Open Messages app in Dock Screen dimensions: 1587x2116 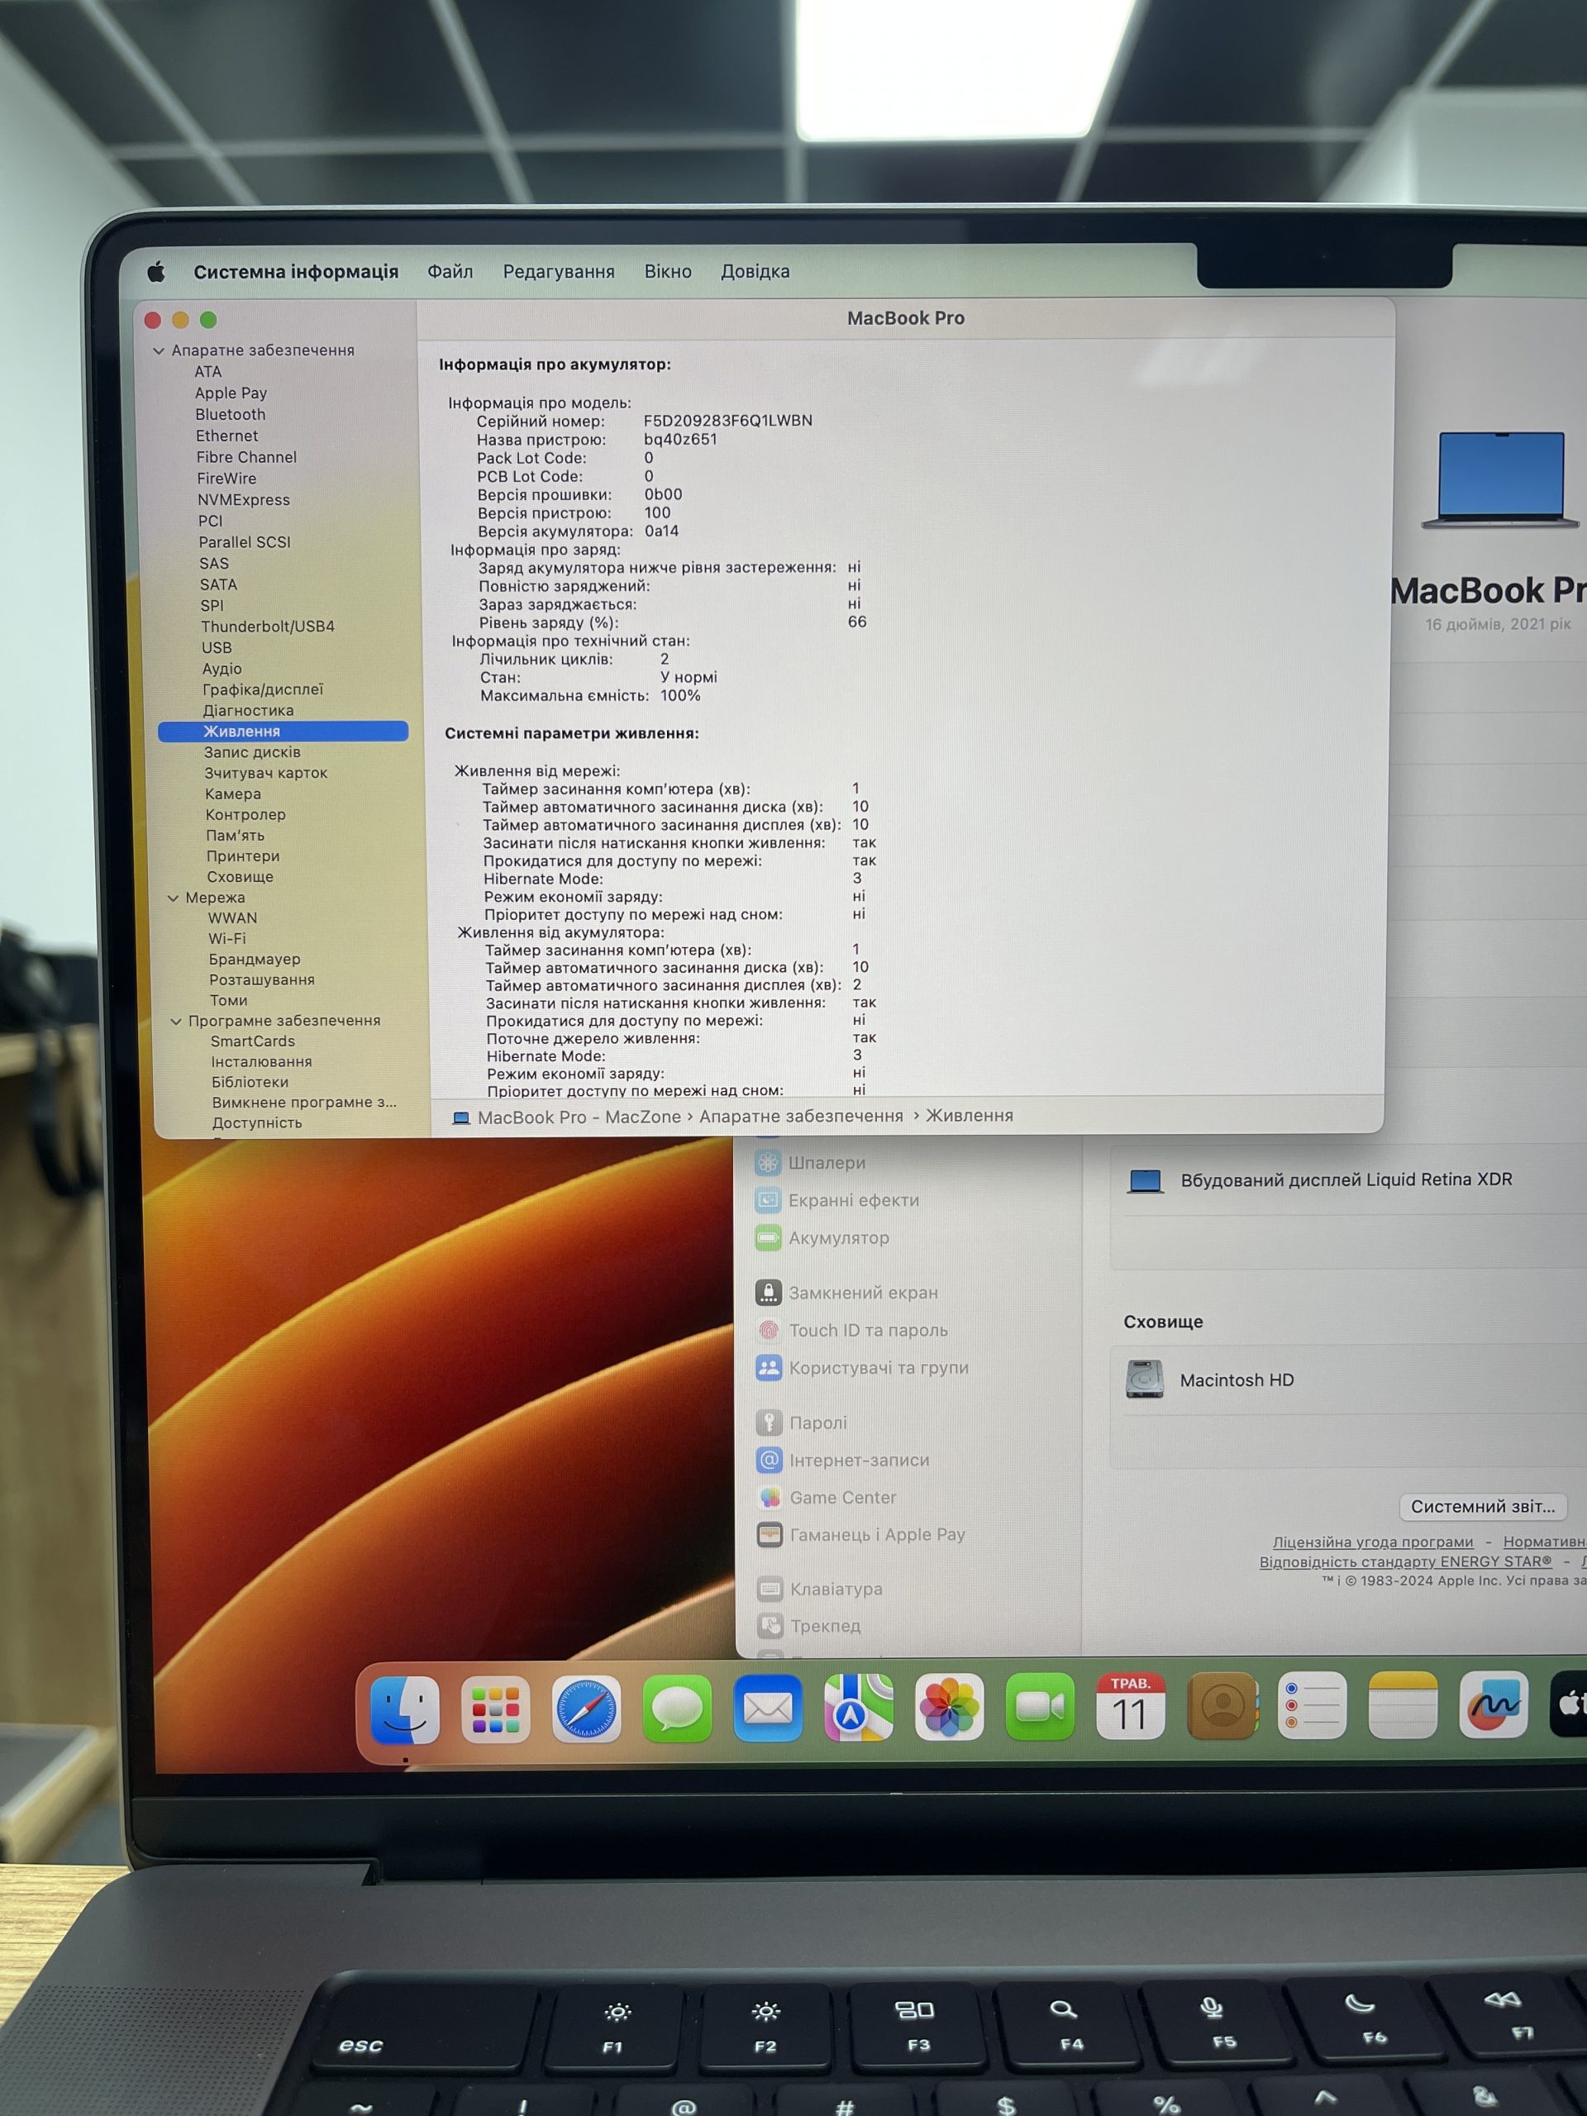pyautogui.click(x=677, y=1709)
